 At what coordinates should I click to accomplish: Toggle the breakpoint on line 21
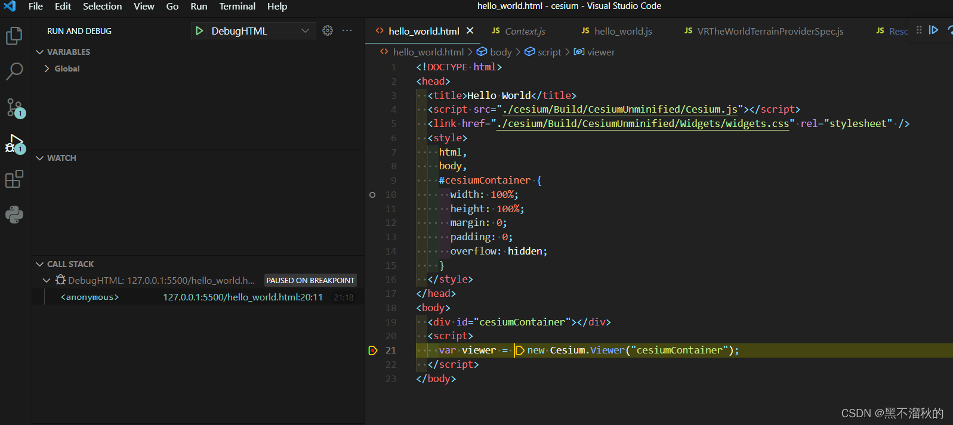pyautogui.click(x=373, y=350)
